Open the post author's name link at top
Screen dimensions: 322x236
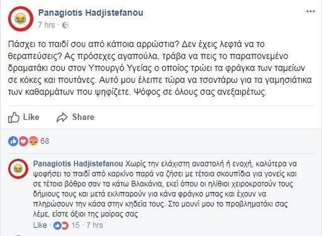91,13
